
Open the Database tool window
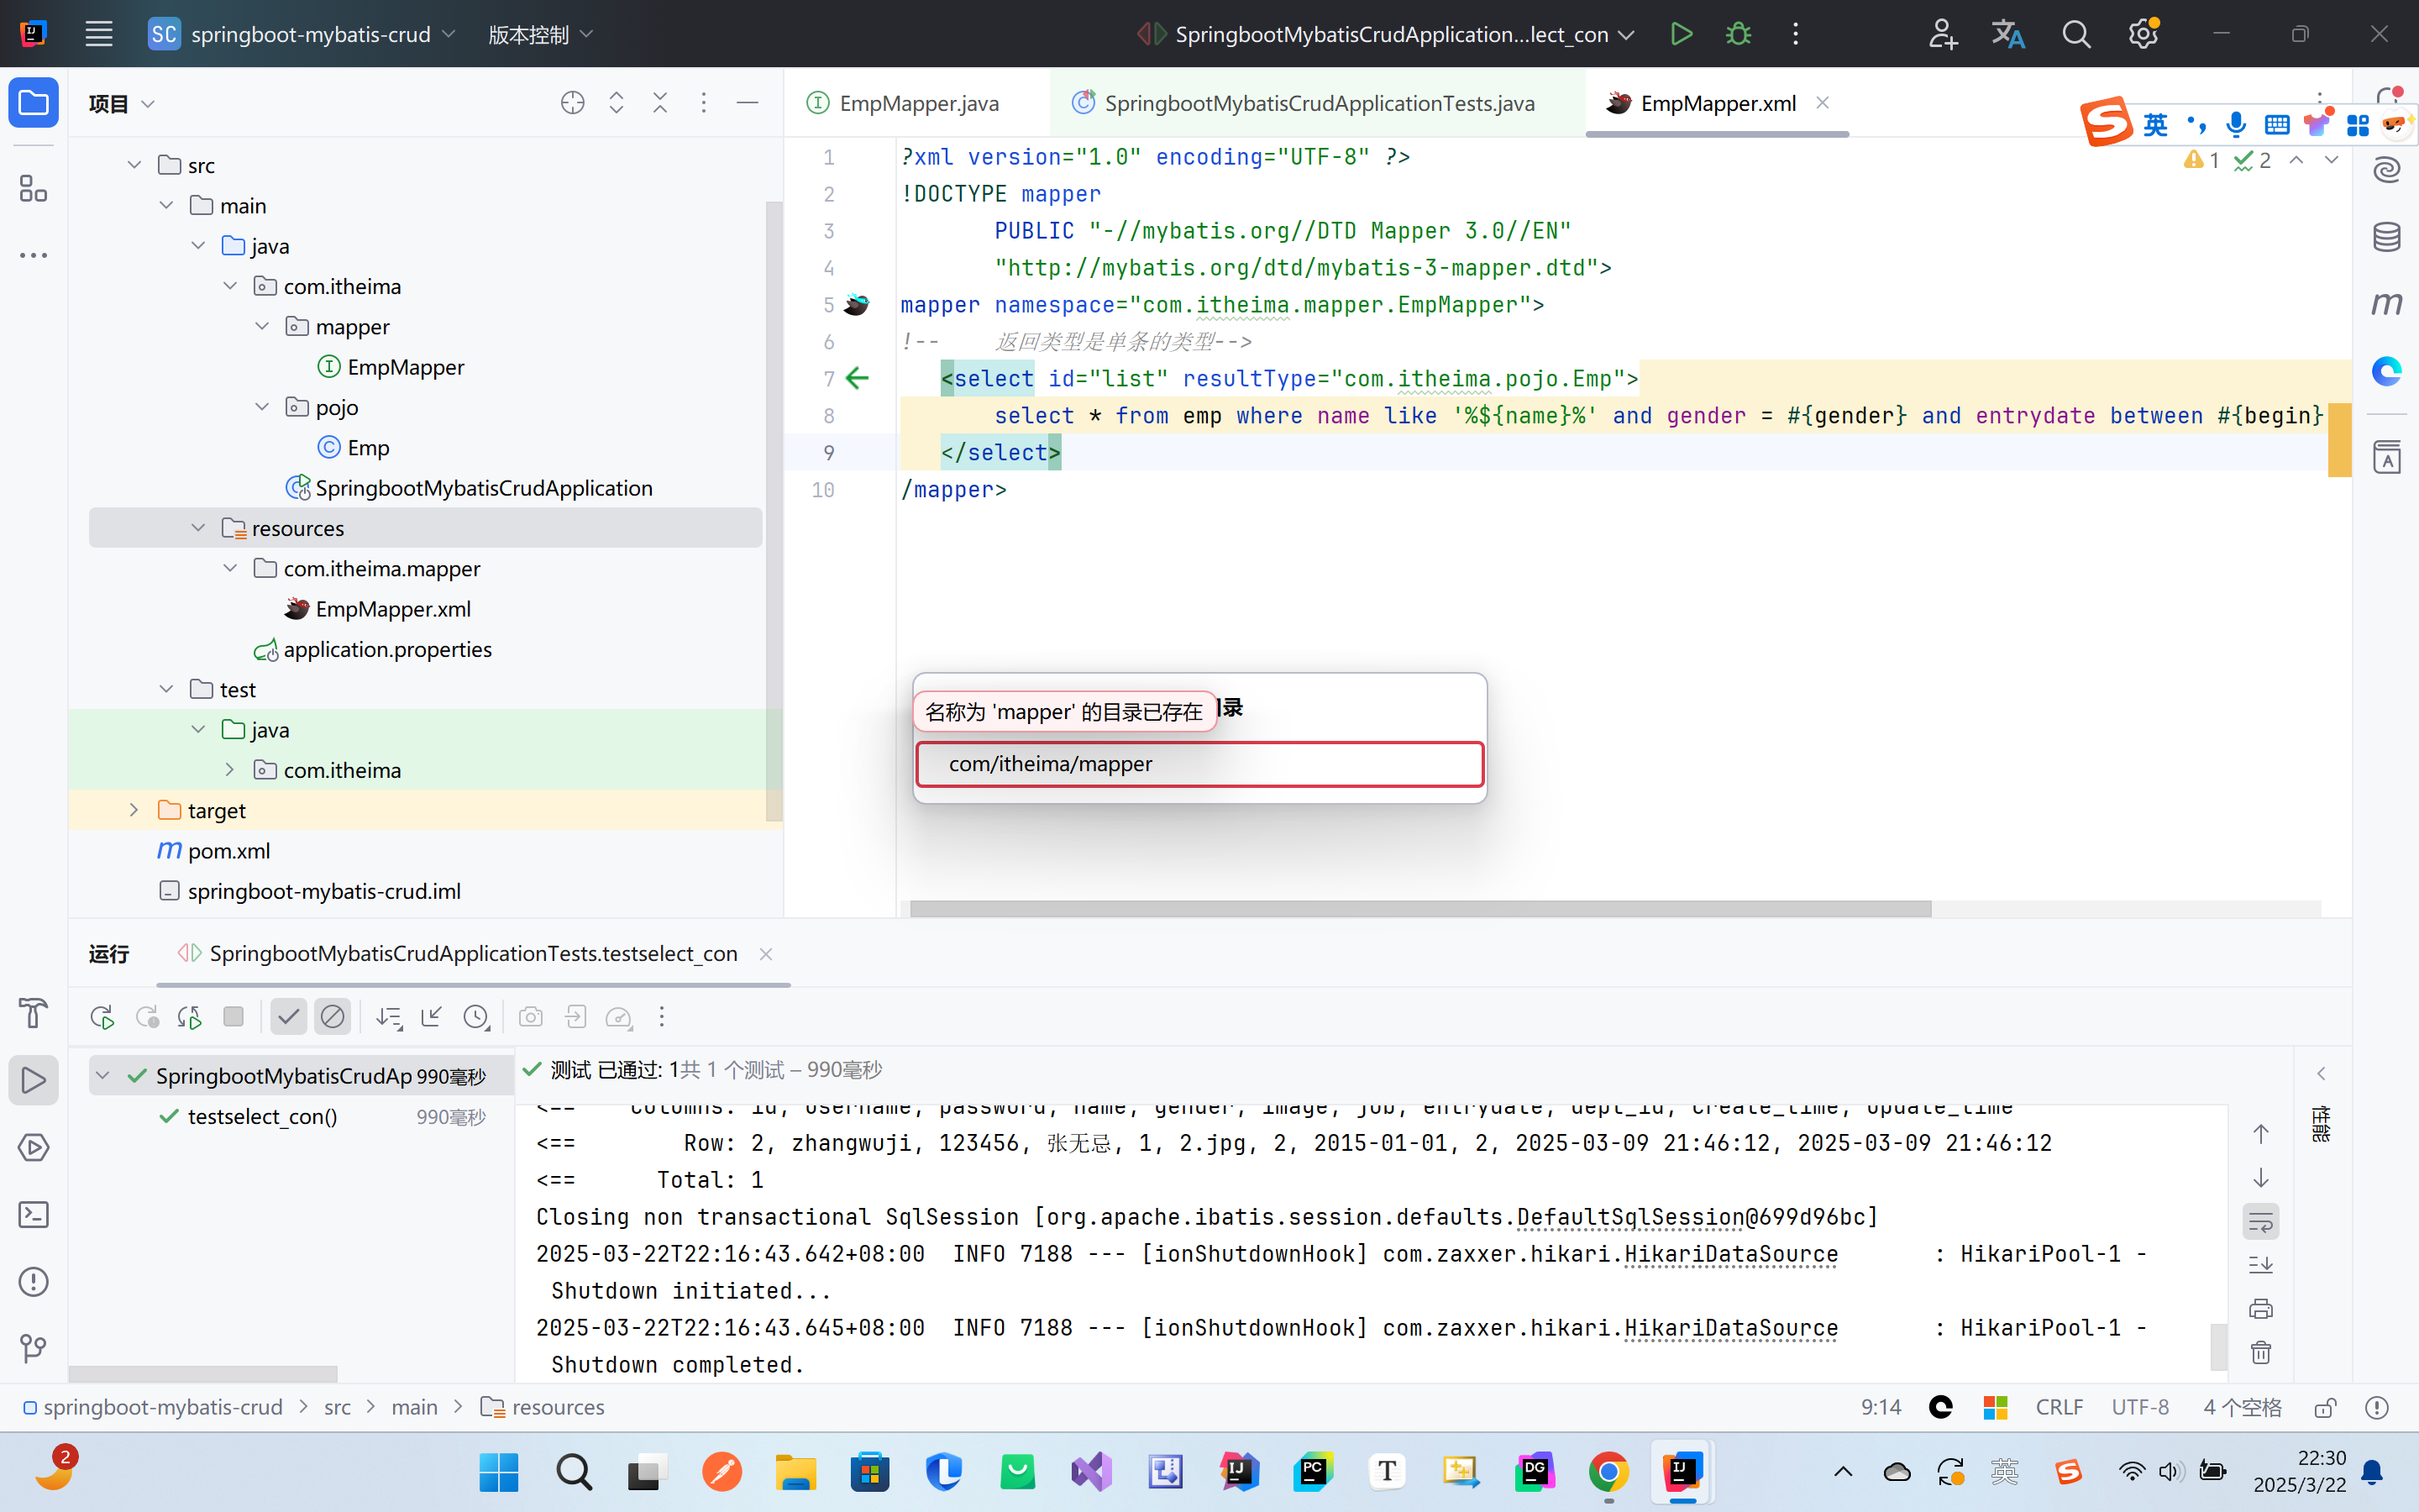coord(2387,237)
